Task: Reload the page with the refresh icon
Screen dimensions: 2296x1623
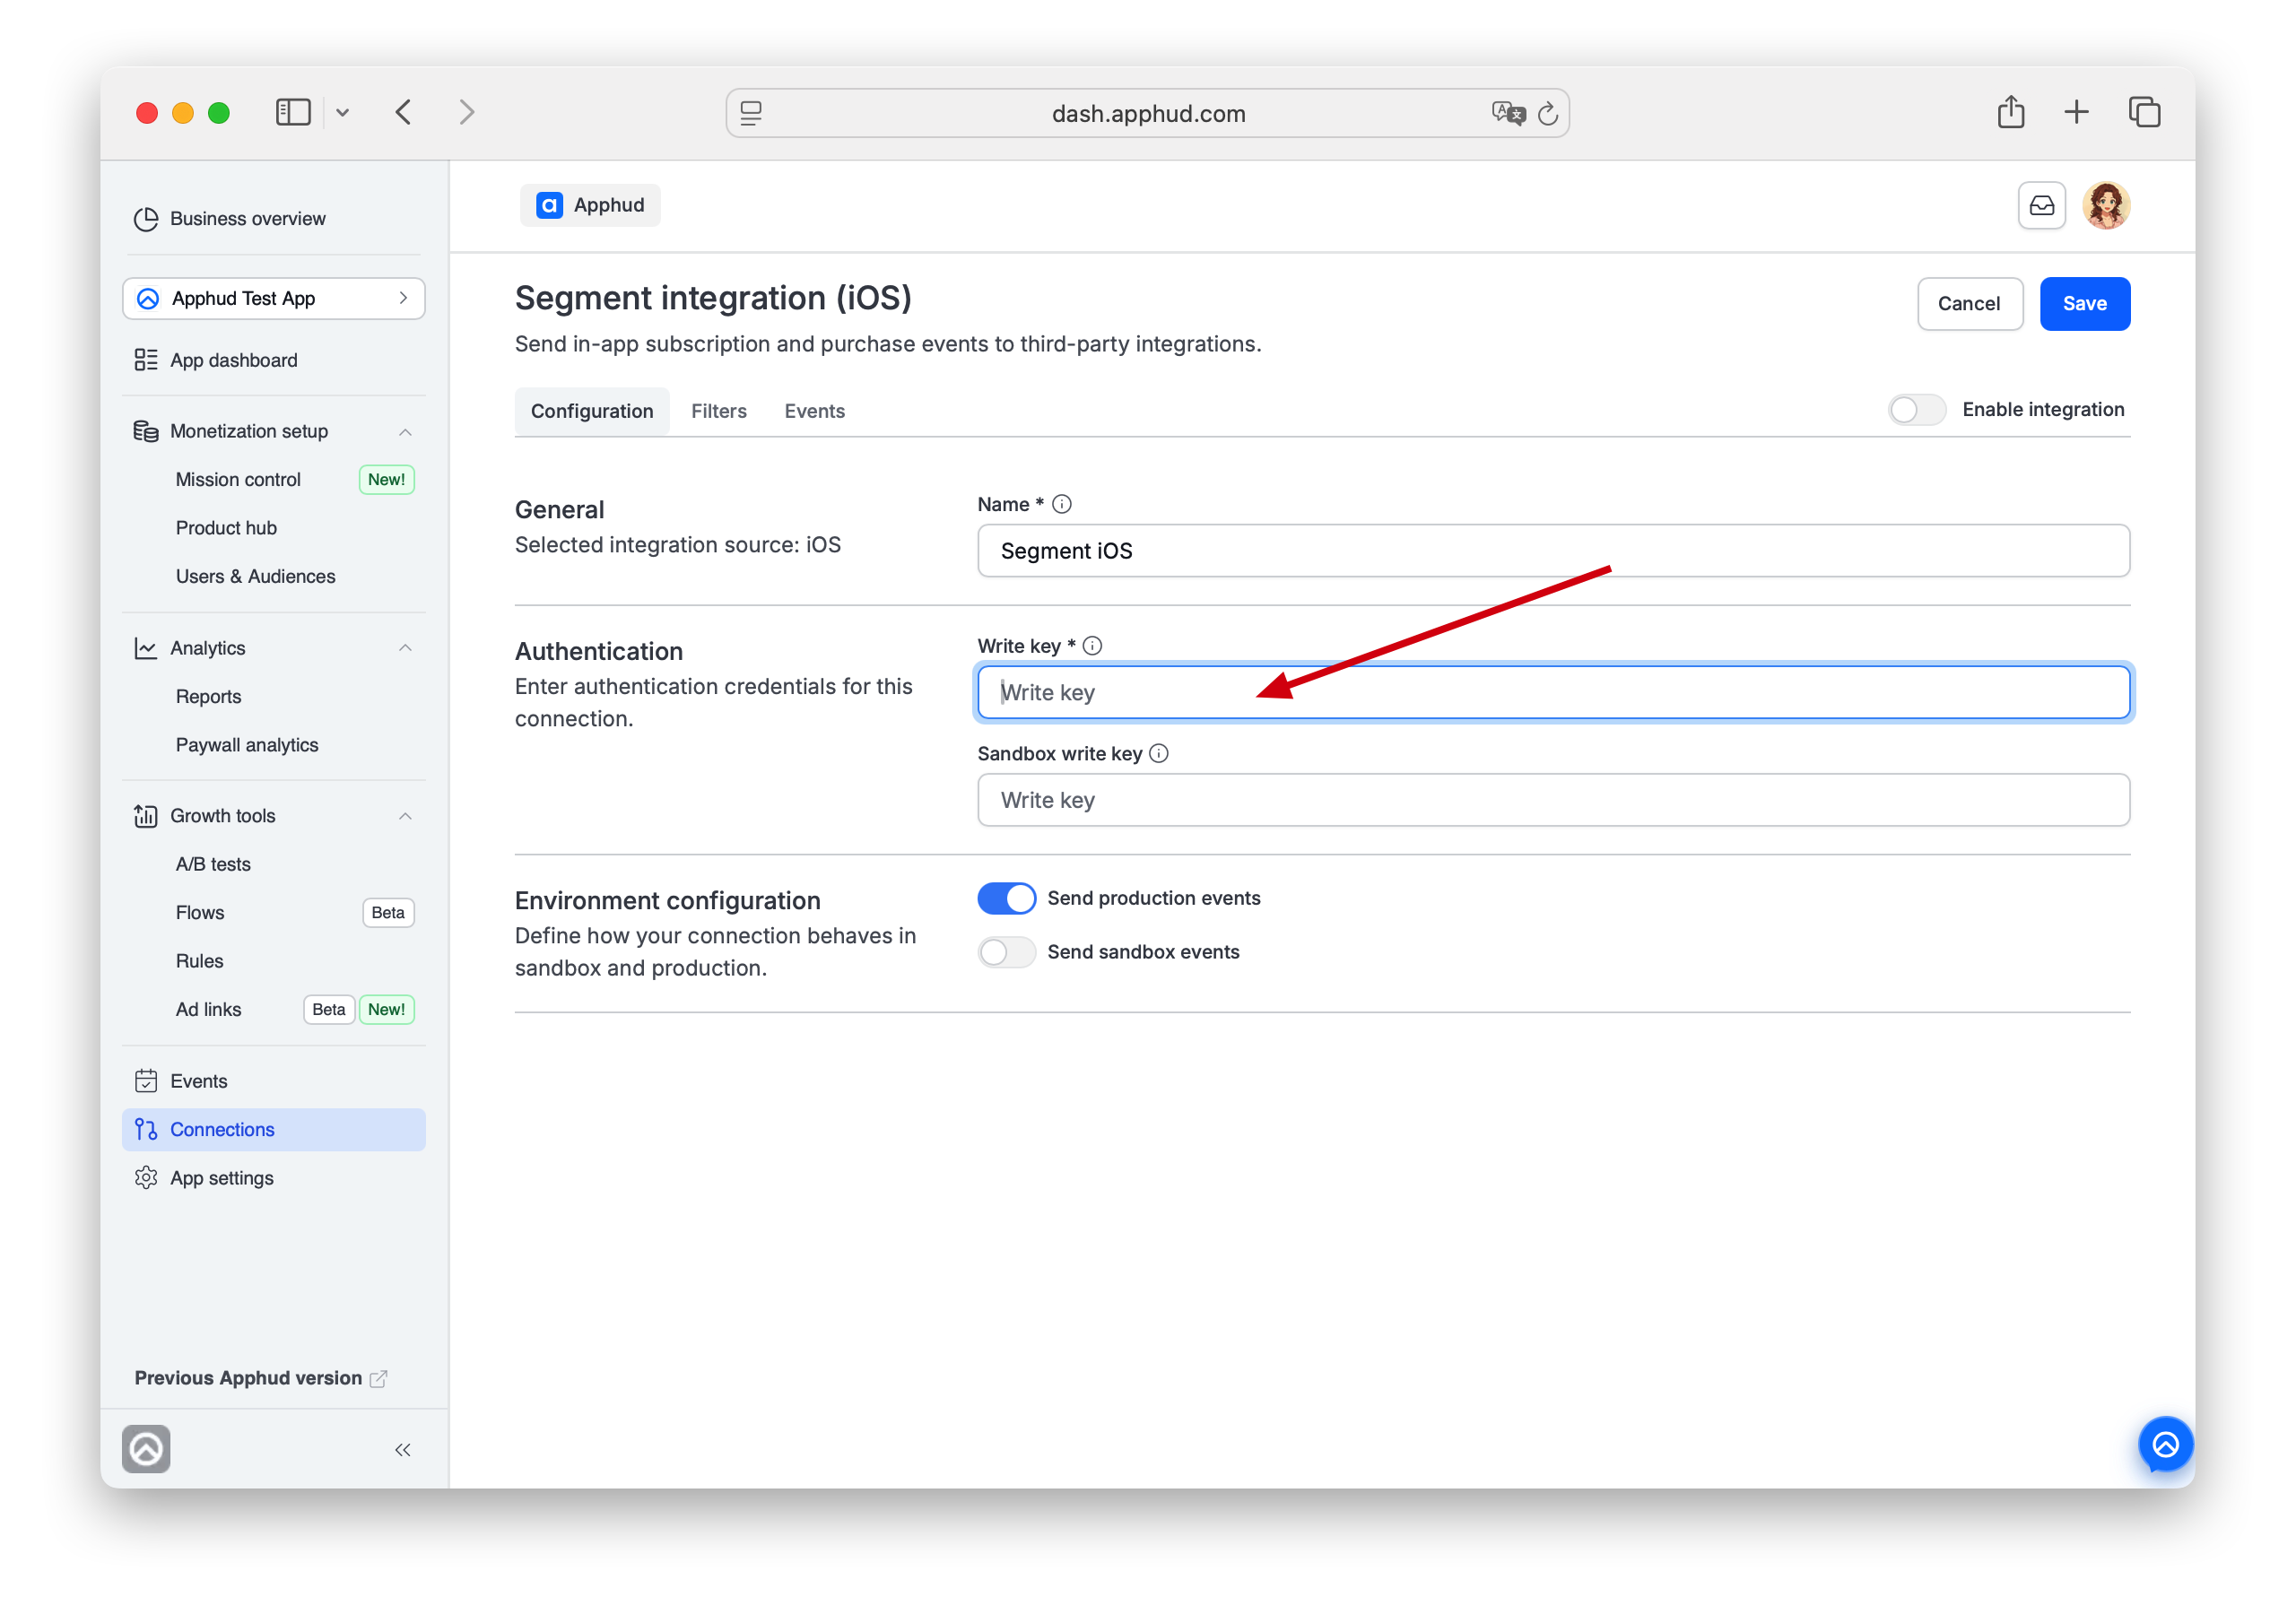Action: pos(1548,114)
